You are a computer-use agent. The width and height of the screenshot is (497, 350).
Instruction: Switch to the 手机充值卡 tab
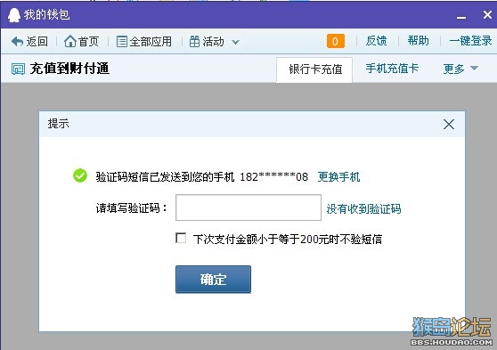(392, 69)
